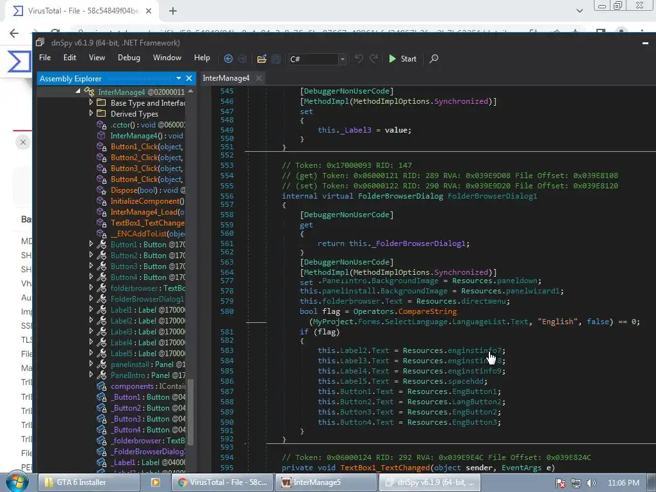Screen dimensions: 656x492
Task: Click the volume speaker icon in system tray
Action: [591, 482]
